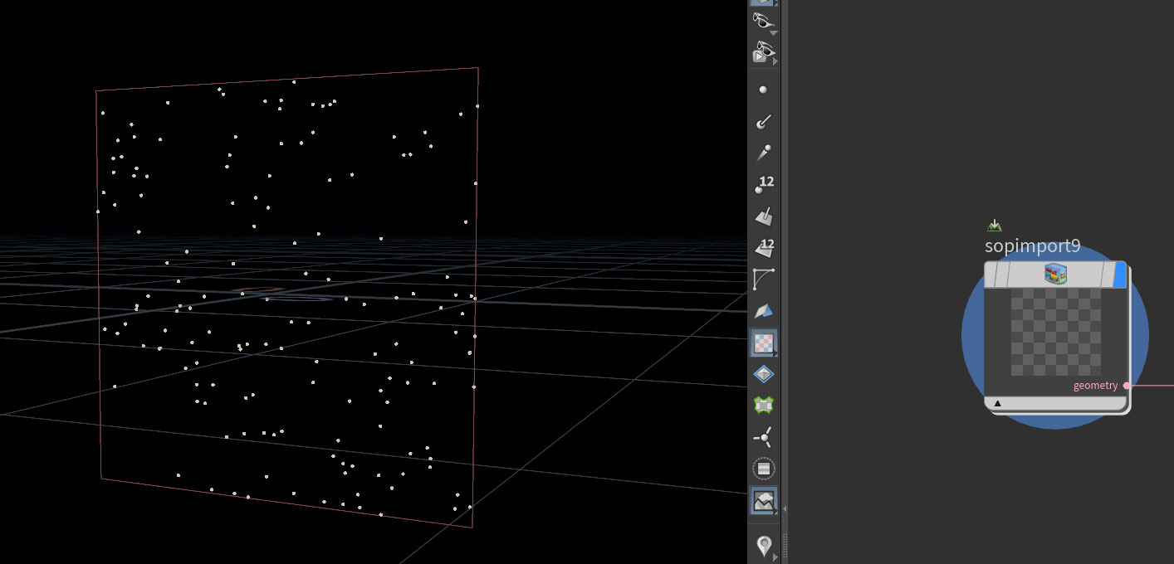
Task: Toggle primitive numbers display
Action: coord(764,248)
